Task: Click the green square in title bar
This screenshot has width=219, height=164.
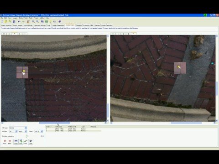Action: [x=205, y=15]
